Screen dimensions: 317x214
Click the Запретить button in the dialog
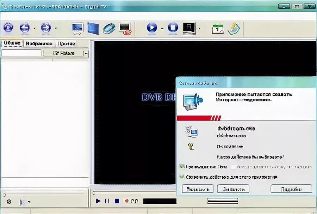pyautogui.click(x=233, y=189)
